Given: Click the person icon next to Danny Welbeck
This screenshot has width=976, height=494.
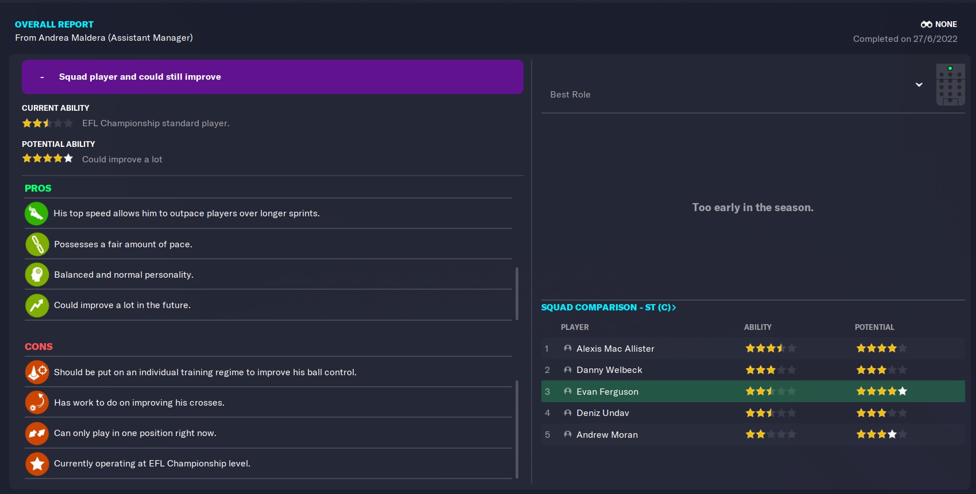Looking at the screenshot, I should click(x=568, y=370).
